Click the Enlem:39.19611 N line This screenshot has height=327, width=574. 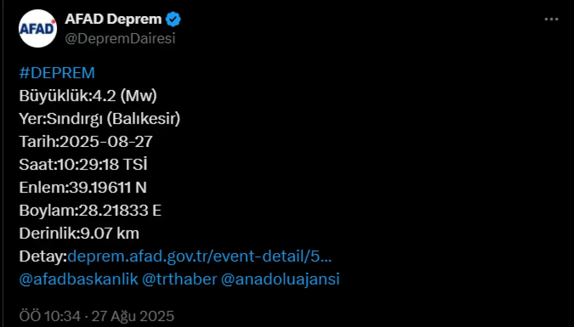pos(83,187)
